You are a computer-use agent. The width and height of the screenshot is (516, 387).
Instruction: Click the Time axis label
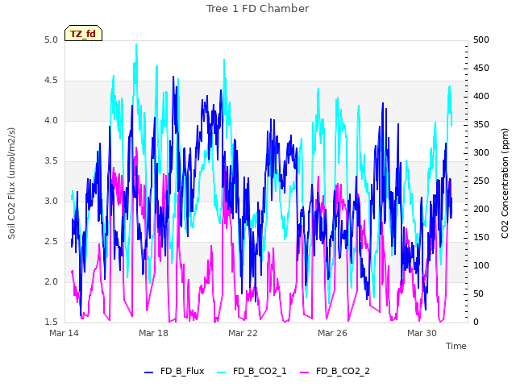(x=456, y=346)
